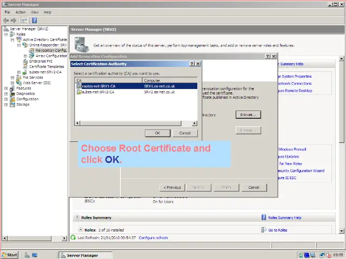Viewport: 346px width, 259px height.
Task: Click the enabled Browse... button
Action: (248, 115)
